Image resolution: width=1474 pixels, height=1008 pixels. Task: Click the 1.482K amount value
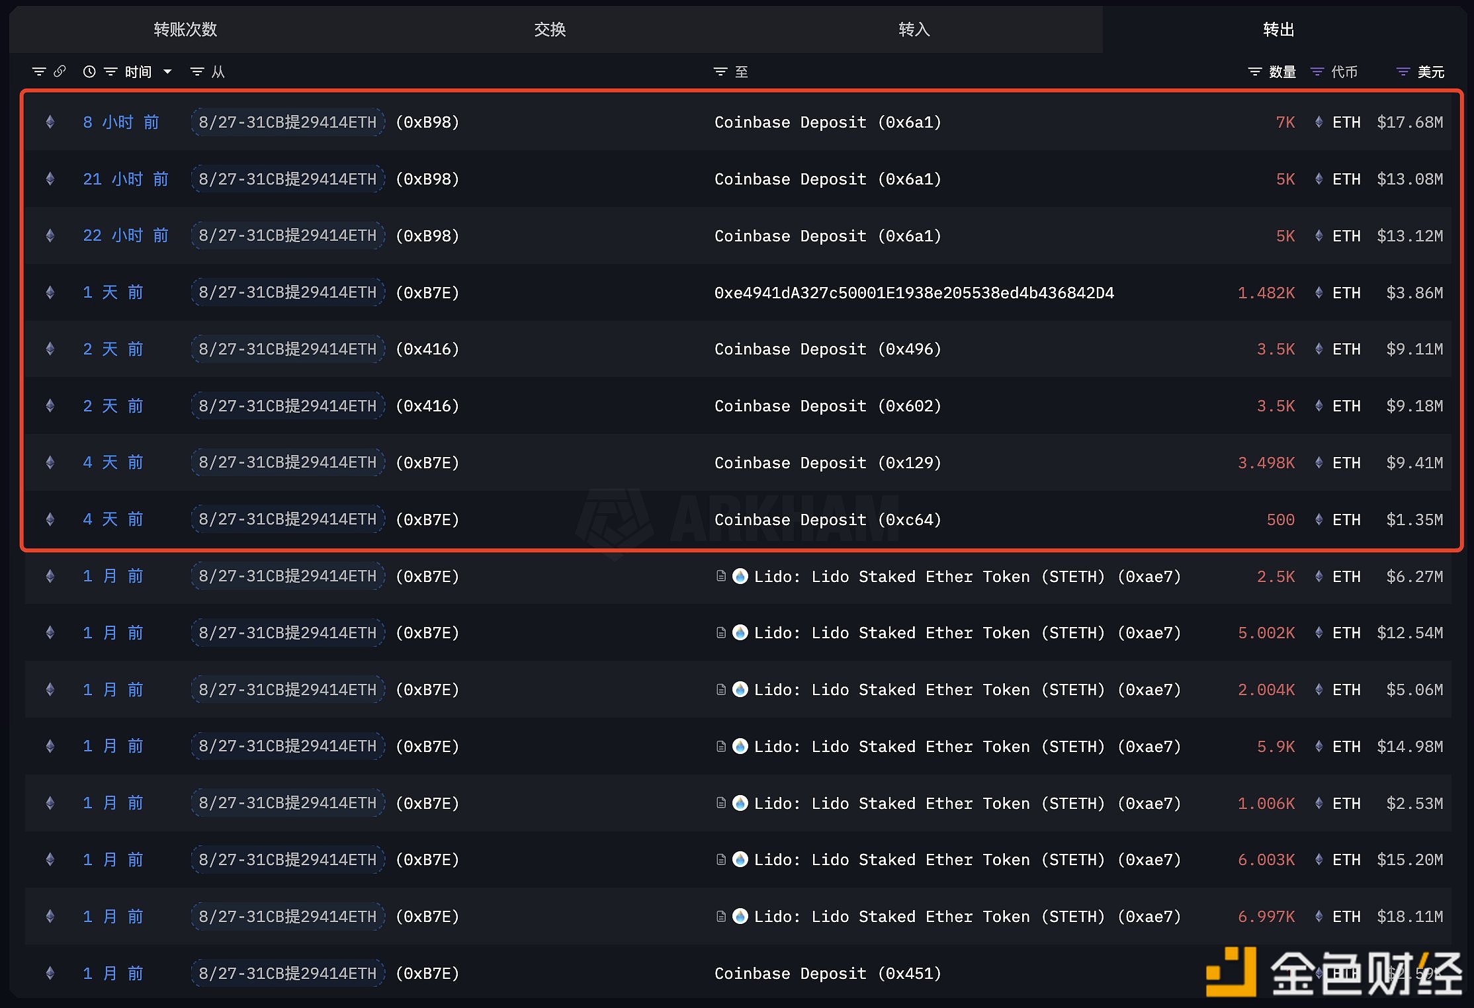[x=1266, y=293]
